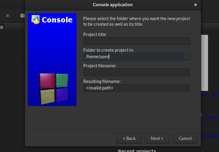Screen dimensions: 219x152
Task: Focus the Project title text field
Action: click(x=137, y=41)
